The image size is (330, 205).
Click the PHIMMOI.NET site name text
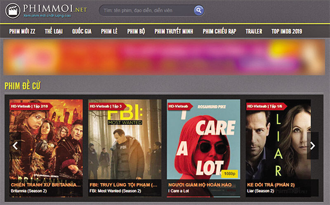click(55, 9)
